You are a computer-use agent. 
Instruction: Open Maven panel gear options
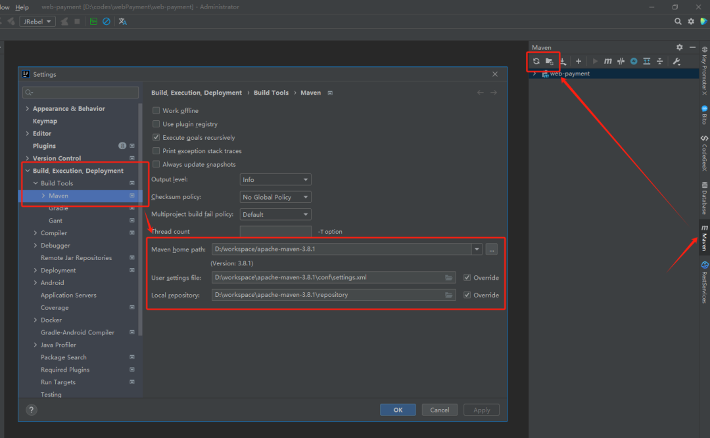click(x=679, y=47)
